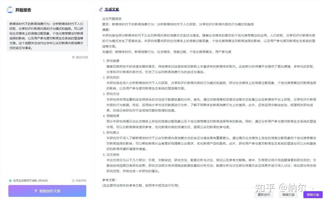Screen dimensions: 324x201
Task: Click the 编辑文案 button
Action: 288,195
